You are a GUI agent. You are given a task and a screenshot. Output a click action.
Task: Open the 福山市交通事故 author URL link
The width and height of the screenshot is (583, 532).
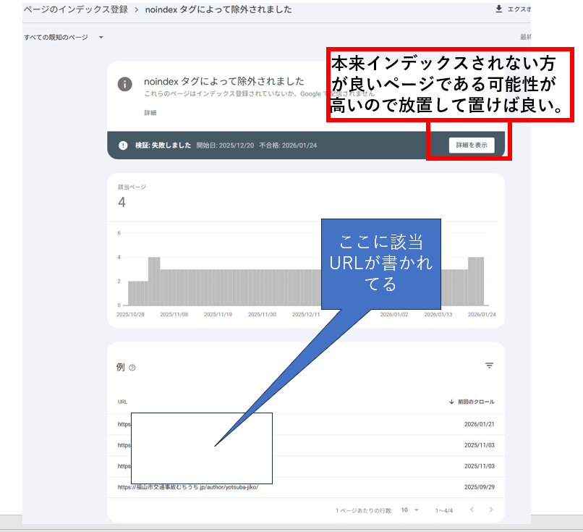(187, 488)
